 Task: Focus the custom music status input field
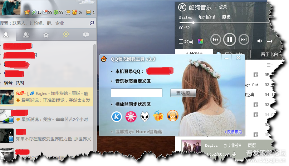point(137,93)
